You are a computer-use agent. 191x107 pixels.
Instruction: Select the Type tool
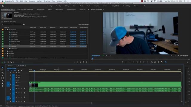(x=2, y=86)
